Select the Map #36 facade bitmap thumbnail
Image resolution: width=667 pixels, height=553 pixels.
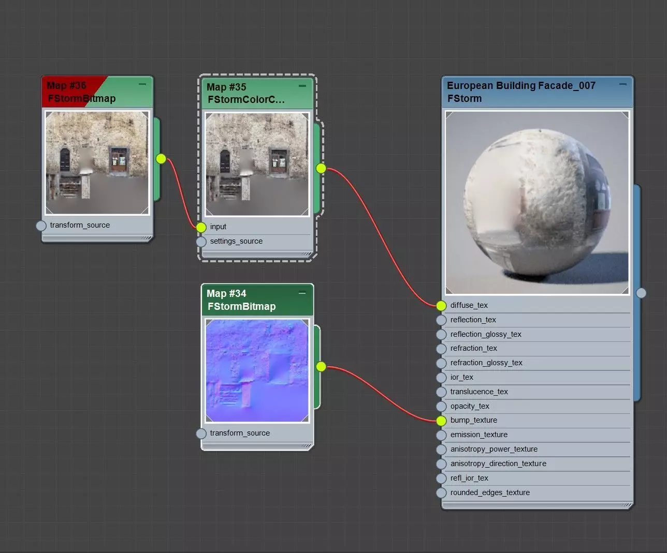97,162
